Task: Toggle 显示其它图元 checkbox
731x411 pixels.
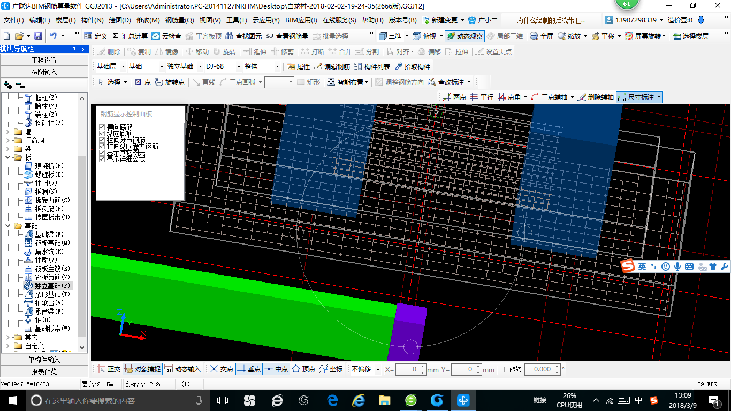Action: [102, 153]
